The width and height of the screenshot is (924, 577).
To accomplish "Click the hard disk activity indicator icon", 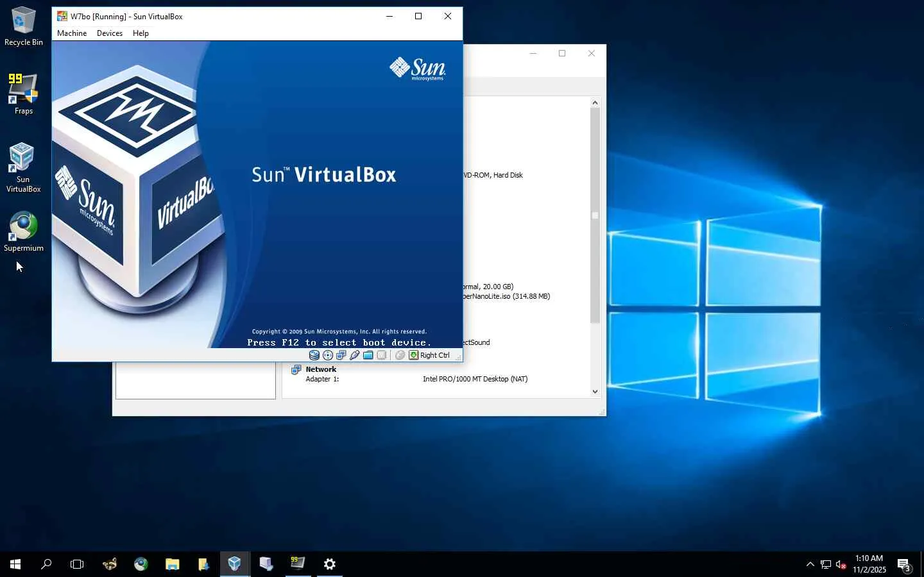I will tap(314, 355).
